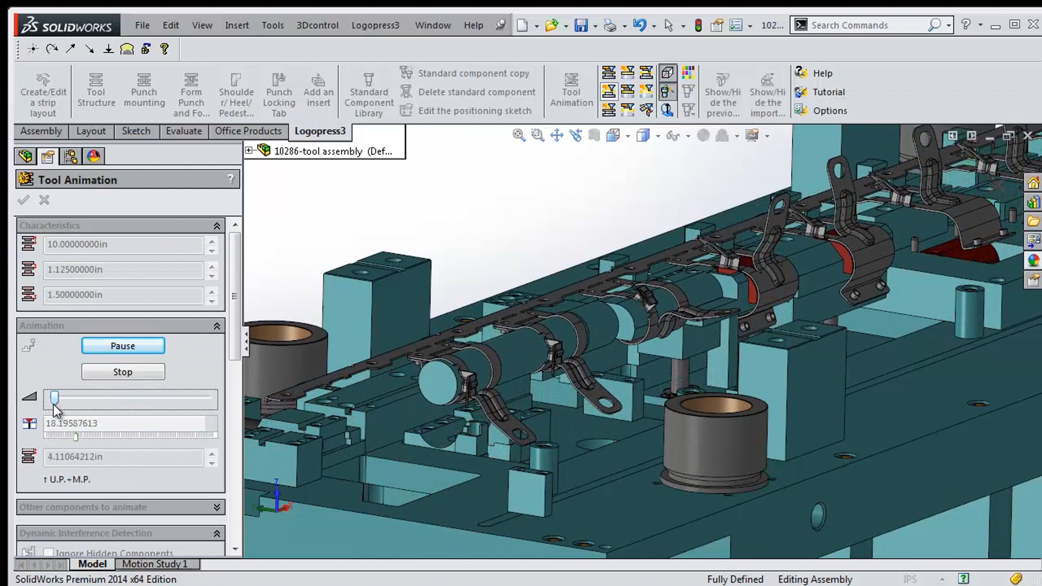Pause the tool animation
Viewport: 1042px width, 586px height.
(x=123, y=346)
